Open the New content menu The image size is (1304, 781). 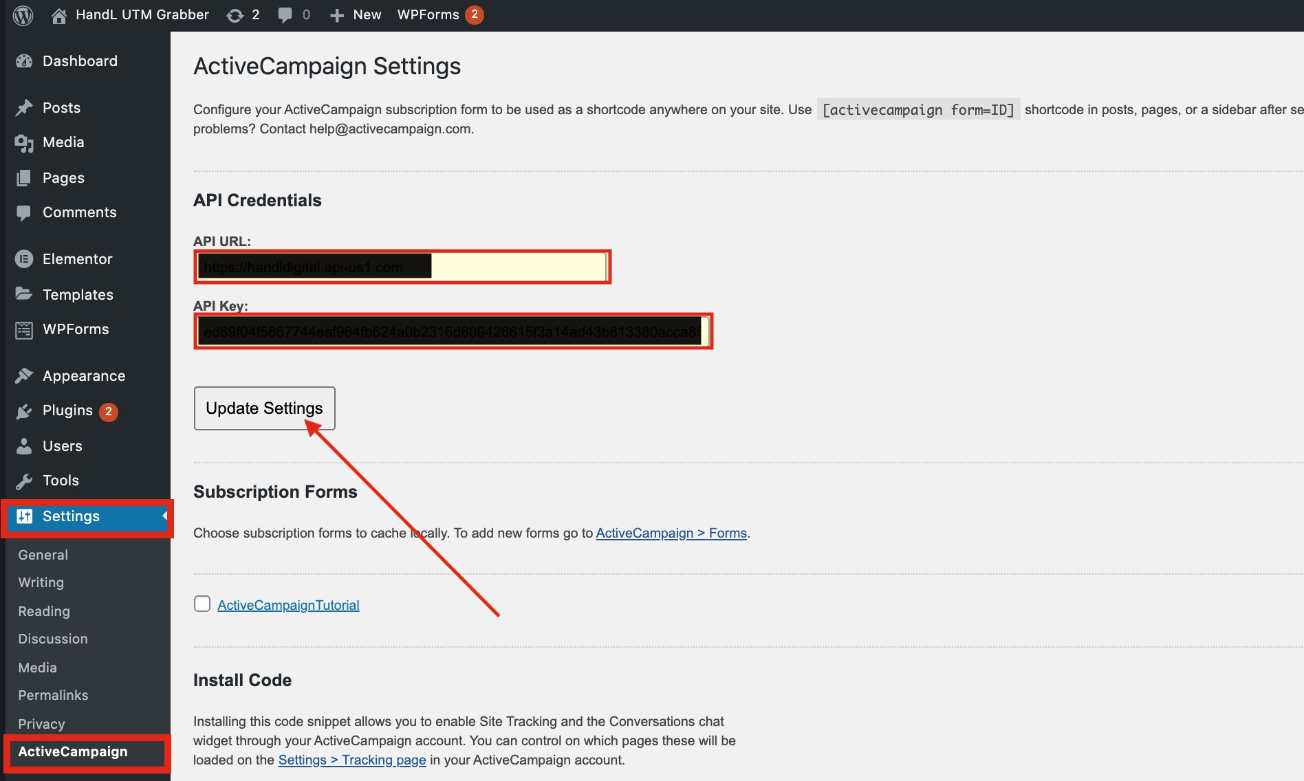[x=356, y=15]
